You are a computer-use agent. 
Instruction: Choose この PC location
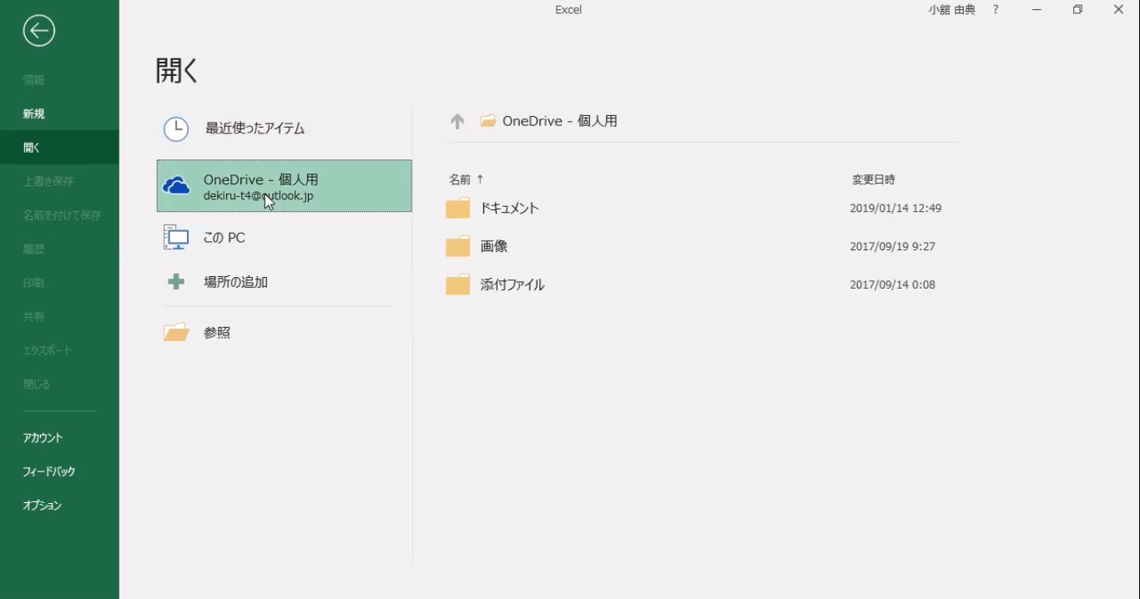click(x=284, y=238)
